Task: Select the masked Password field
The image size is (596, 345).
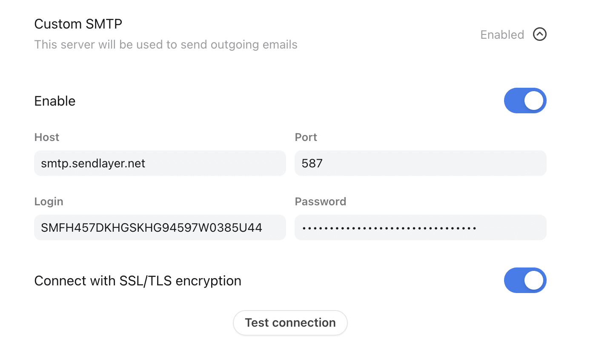Action: [x=420, y=227]
